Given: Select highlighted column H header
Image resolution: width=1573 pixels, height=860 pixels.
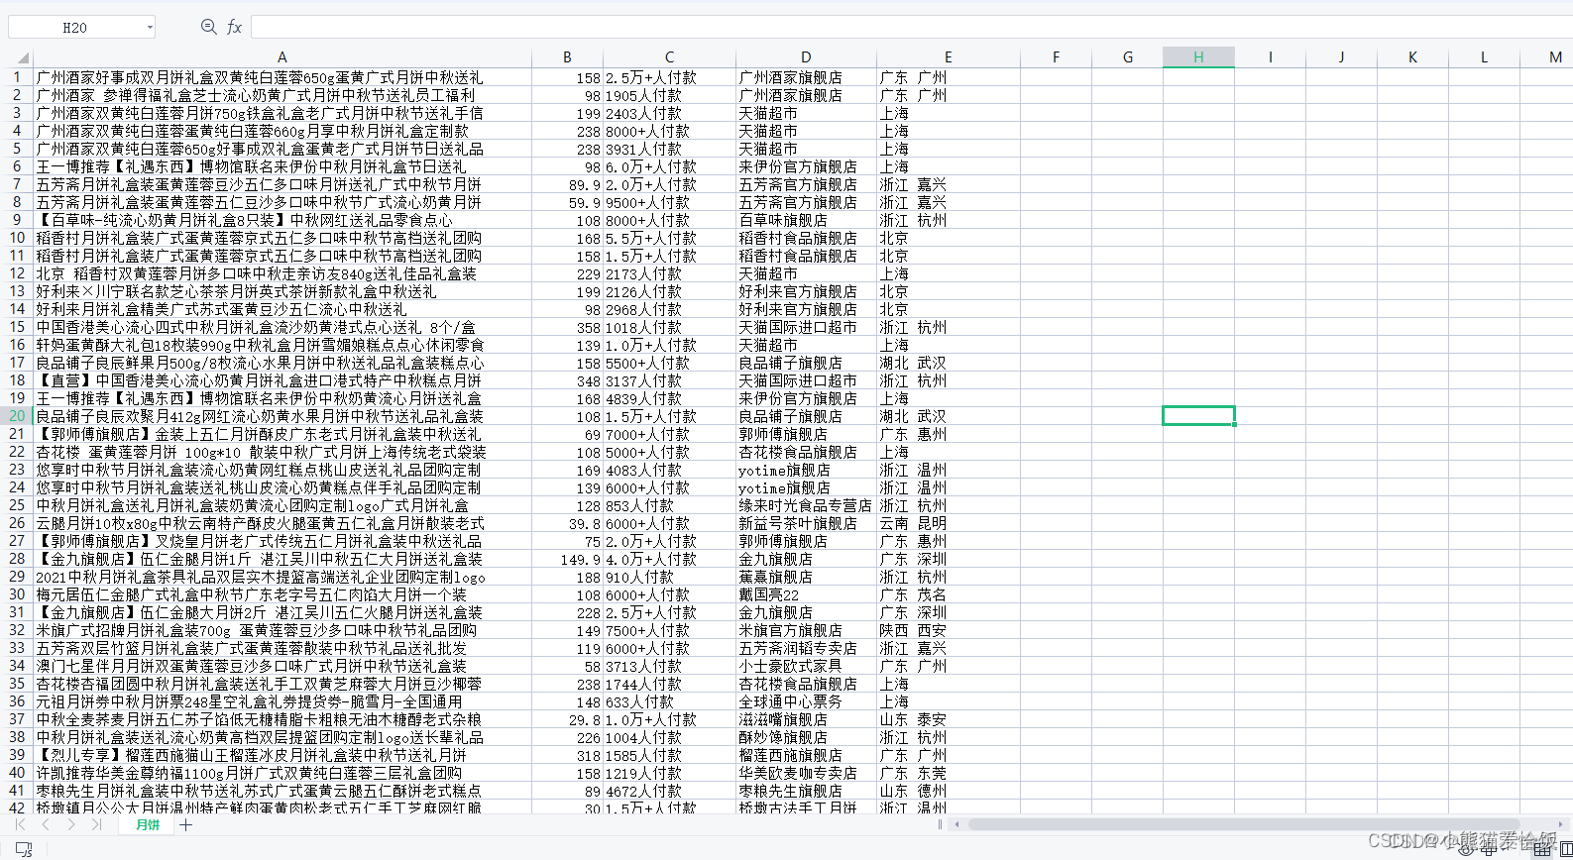Looking at the screenshot, I should [1198, 57].
